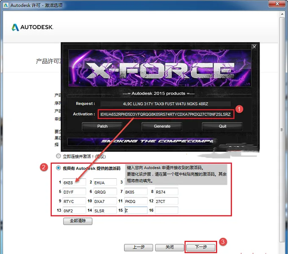This screenshot has width=288, height=254.
Task: Go back with the 上一步 button
Action: (138, 247)
